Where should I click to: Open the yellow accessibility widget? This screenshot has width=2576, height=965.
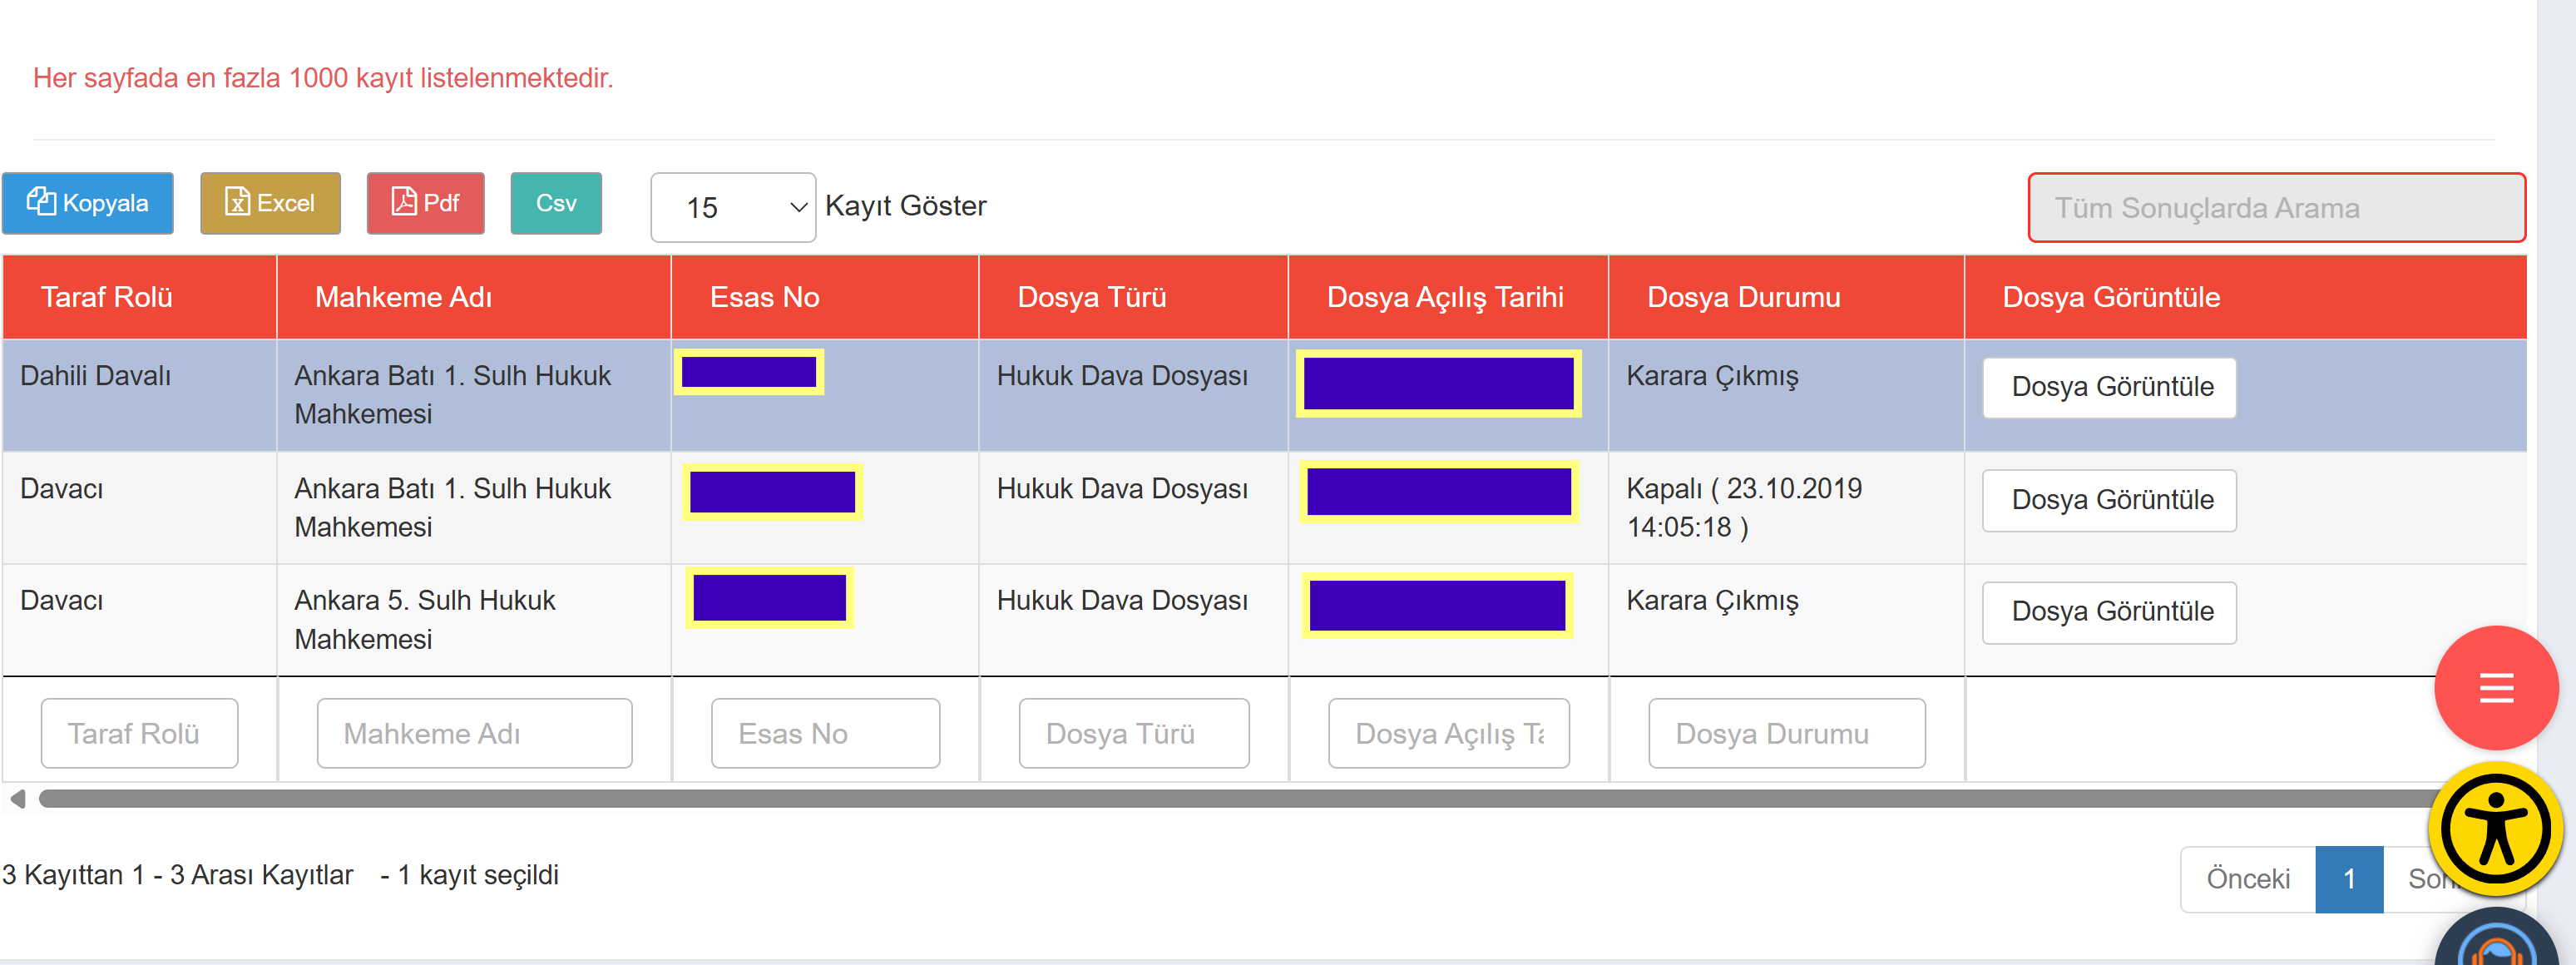click(2496, 829)
